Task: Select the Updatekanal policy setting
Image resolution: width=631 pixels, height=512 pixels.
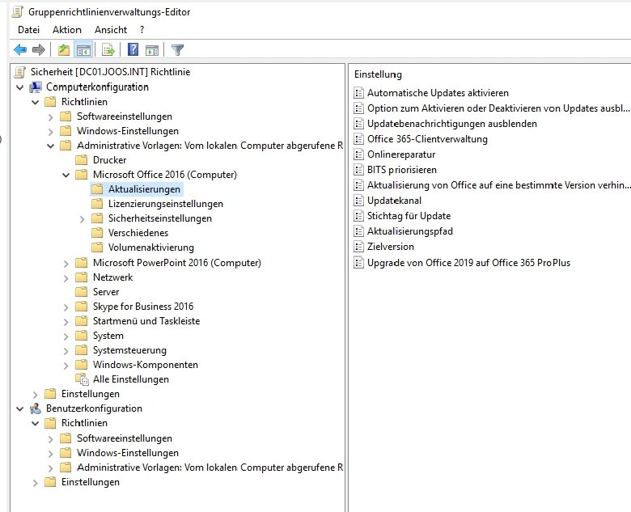Action: [394, 201]
